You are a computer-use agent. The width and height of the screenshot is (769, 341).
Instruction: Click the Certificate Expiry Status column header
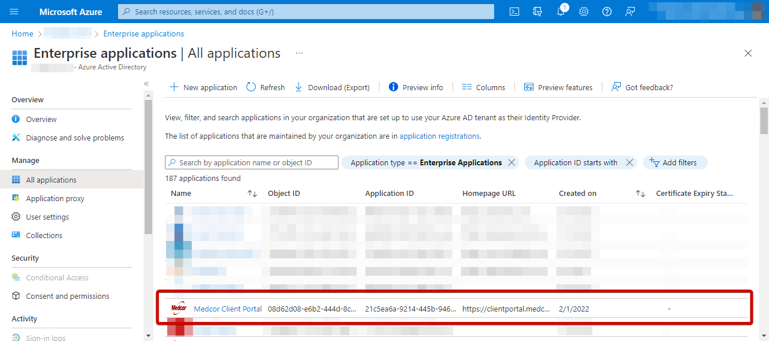click(694, 194)
